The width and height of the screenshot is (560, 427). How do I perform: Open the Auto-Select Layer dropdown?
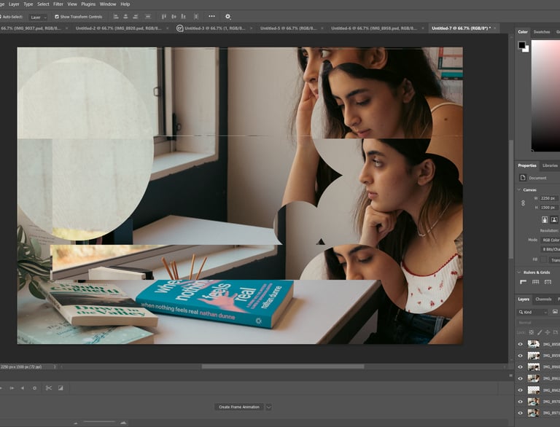click(38, 17)
